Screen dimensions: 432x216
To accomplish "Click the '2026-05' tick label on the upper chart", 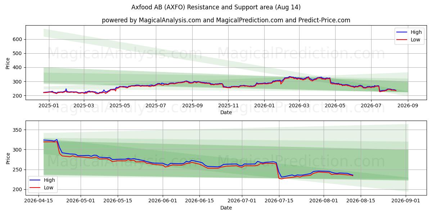I will pyautogui.click(x=335, y=106).
